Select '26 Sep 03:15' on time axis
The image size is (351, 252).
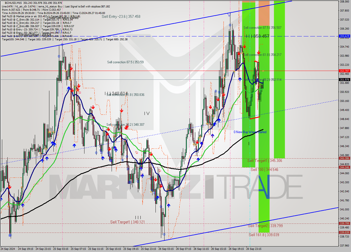(166, 249)
